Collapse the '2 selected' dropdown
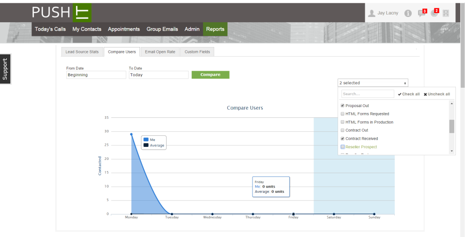 [x=373, y=83]
